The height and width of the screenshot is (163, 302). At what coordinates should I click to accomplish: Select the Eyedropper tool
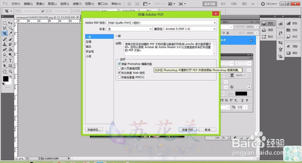(10, 33)
